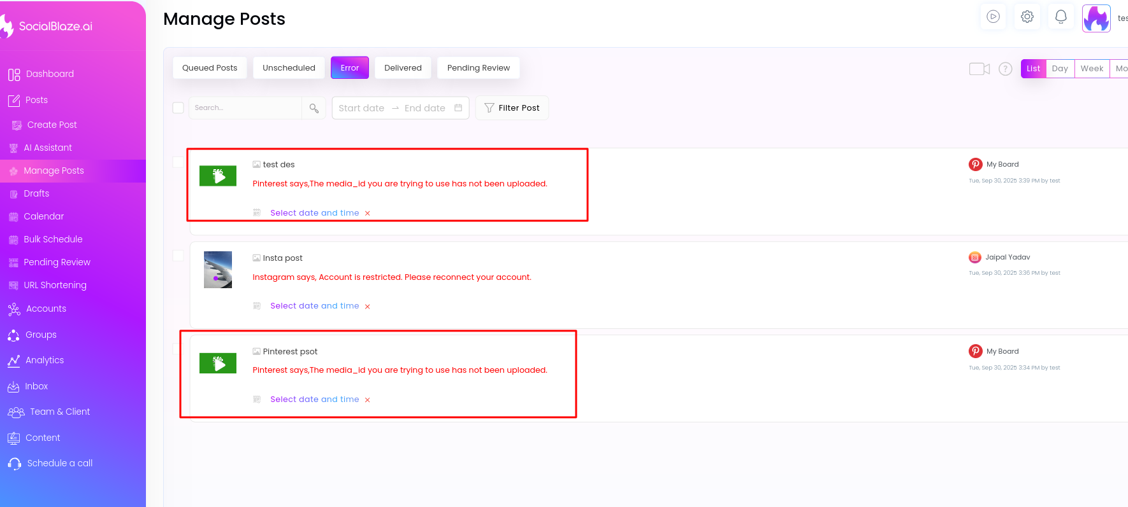
Task: Open the help question mark icon
Action: (1005, 69)
